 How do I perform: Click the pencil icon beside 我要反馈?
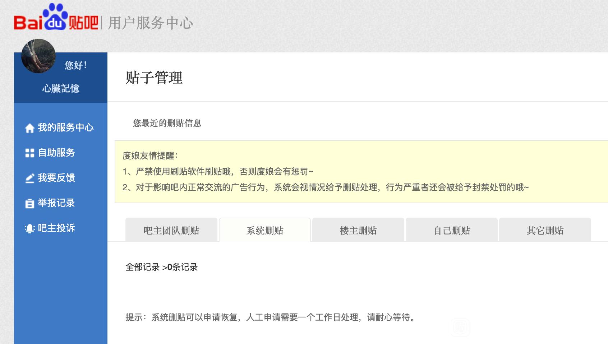[x=29, y=178]
